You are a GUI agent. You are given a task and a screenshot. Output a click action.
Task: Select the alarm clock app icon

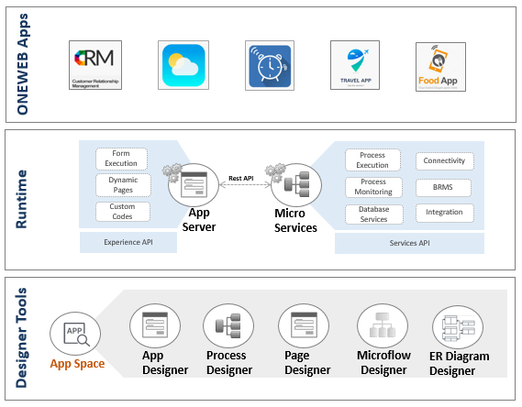point(270,65)
